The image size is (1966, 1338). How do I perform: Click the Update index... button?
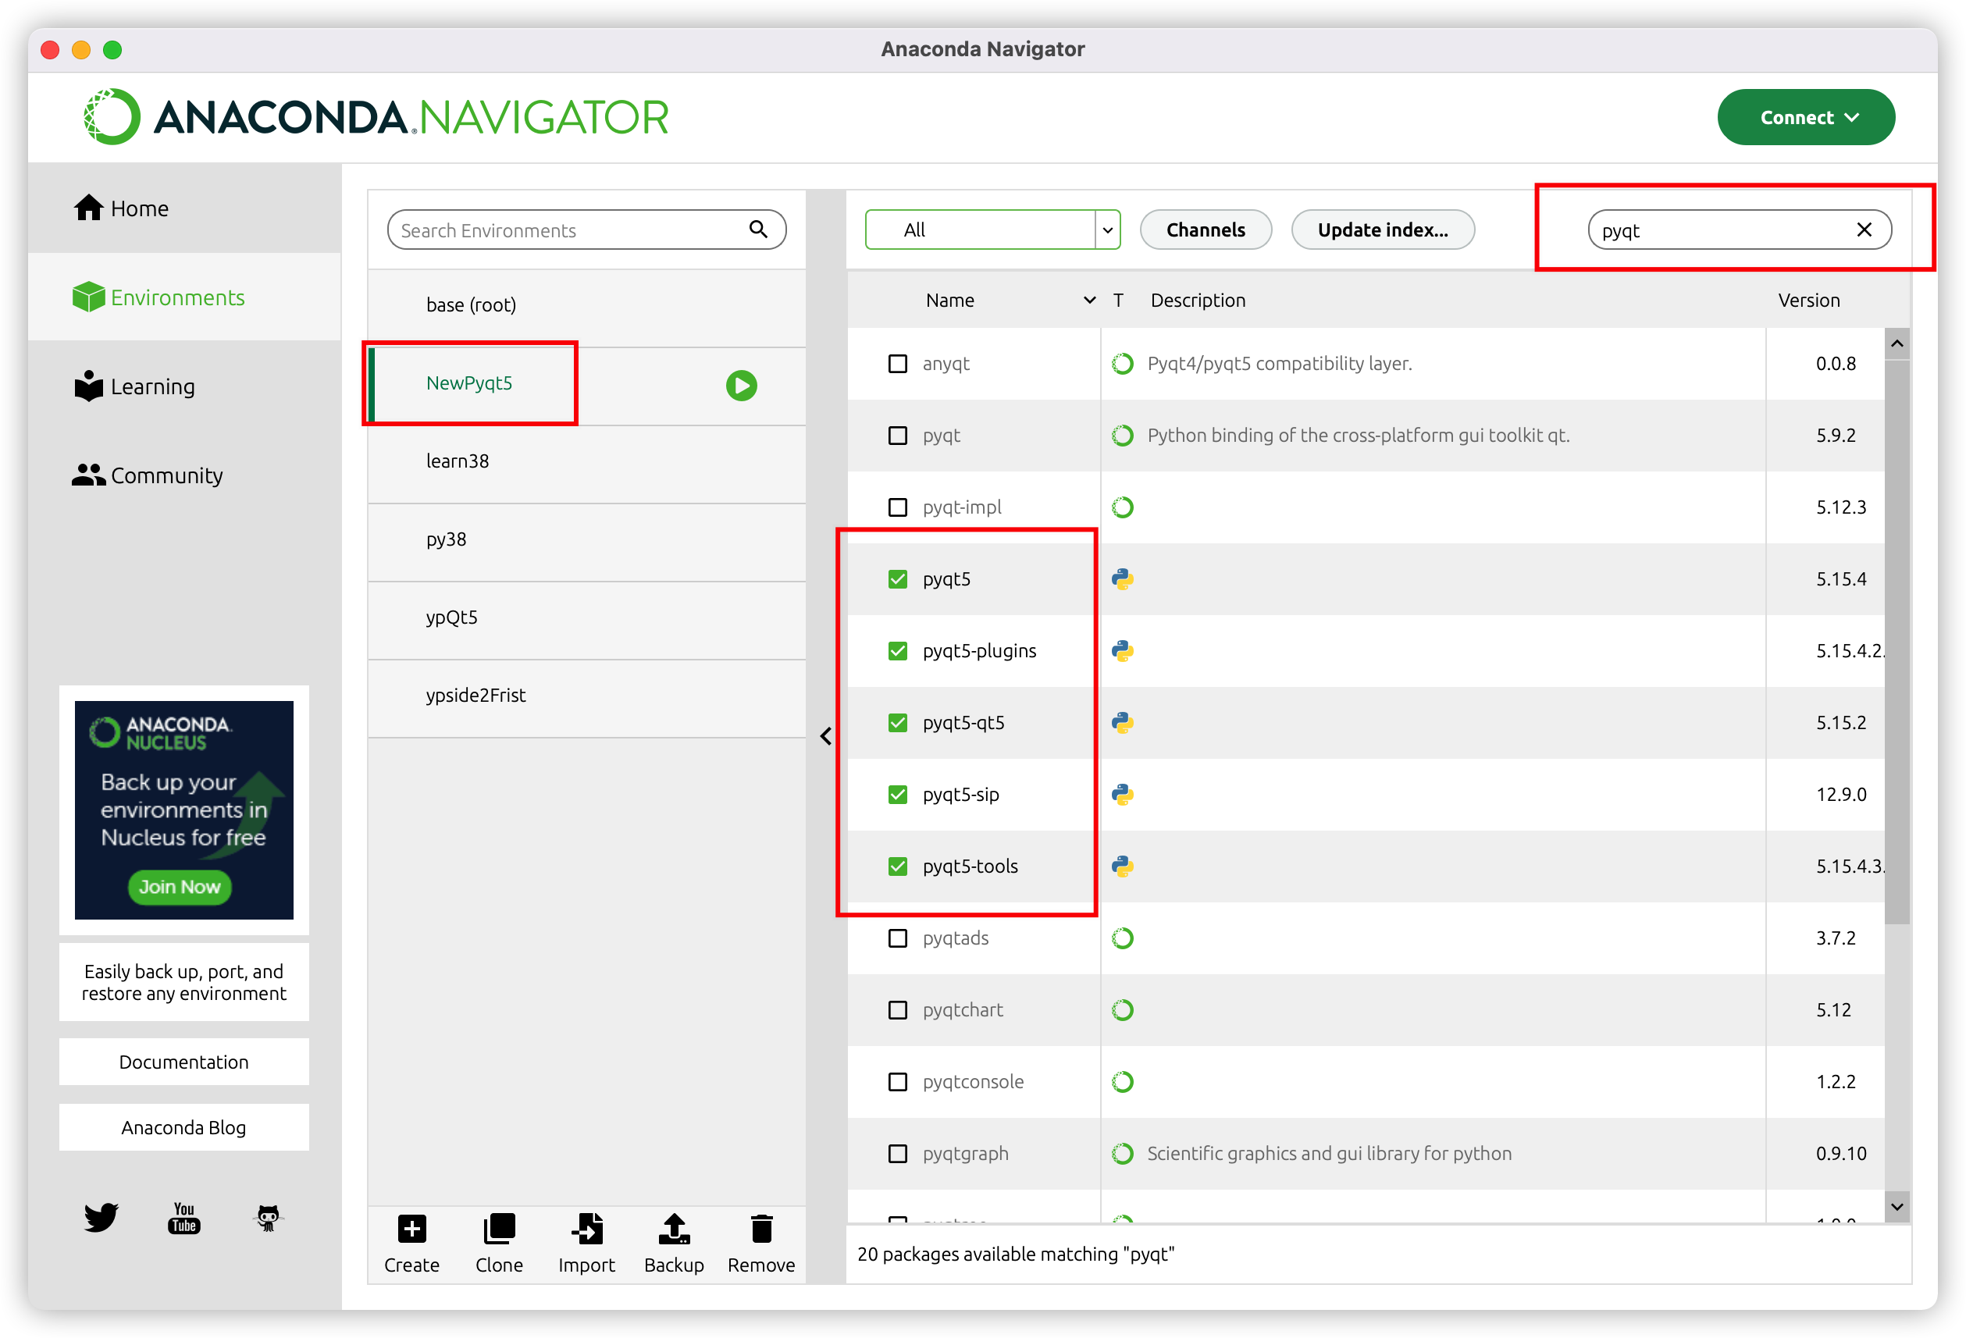(1382, 230)
